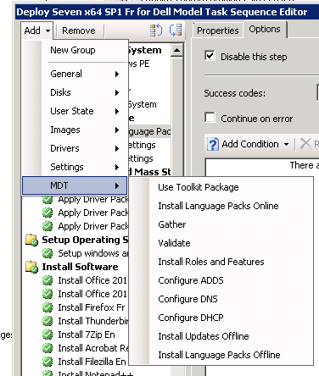
Task: Select the Install Software group
Action: (80, 267)
